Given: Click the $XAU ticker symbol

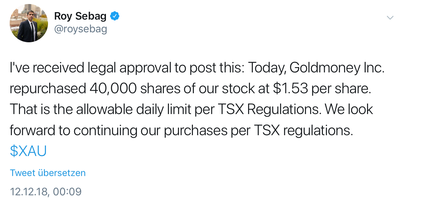Looking at the screenshot, I should 28,151.
